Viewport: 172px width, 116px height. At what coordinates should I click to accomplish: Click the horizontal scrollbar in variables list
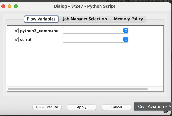pyautogui.click(x=78, y=89)
